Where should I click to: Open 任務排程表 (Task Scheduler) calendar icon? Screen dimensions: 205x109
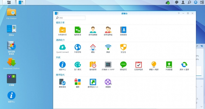coord(139,64)
